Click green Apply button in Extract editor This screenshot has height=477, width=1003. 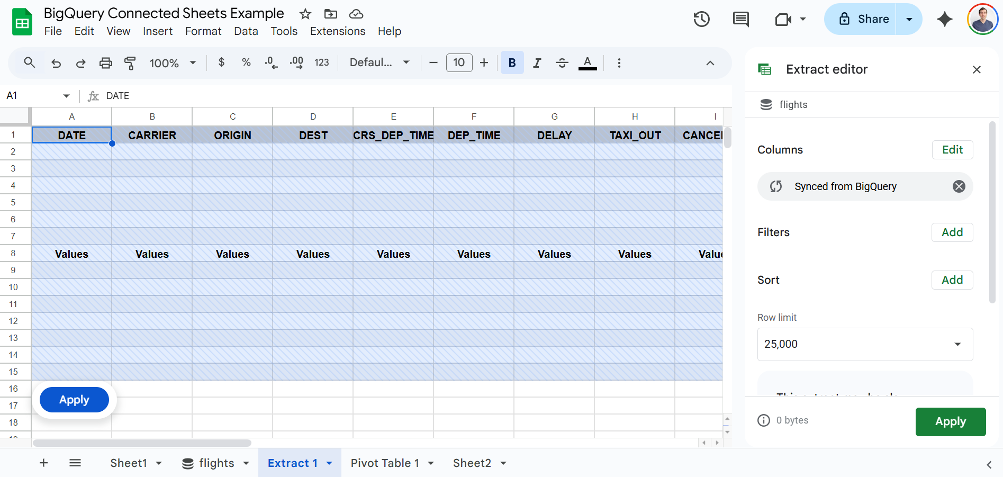coord(950,421)
